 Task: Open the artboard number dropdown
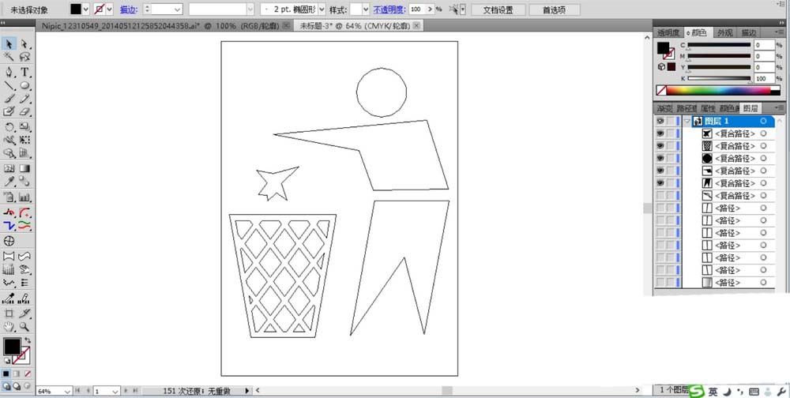click(115, 391)
